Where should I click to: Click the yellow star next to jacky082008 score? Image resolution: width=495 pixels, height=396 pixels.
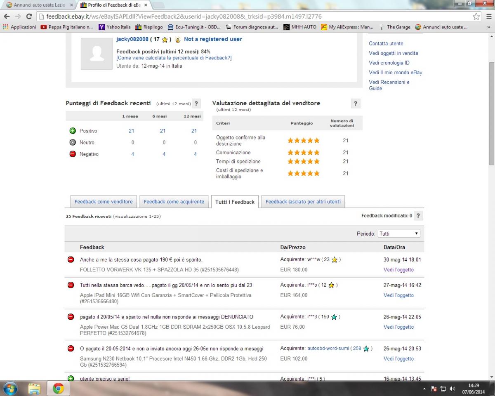165,40
